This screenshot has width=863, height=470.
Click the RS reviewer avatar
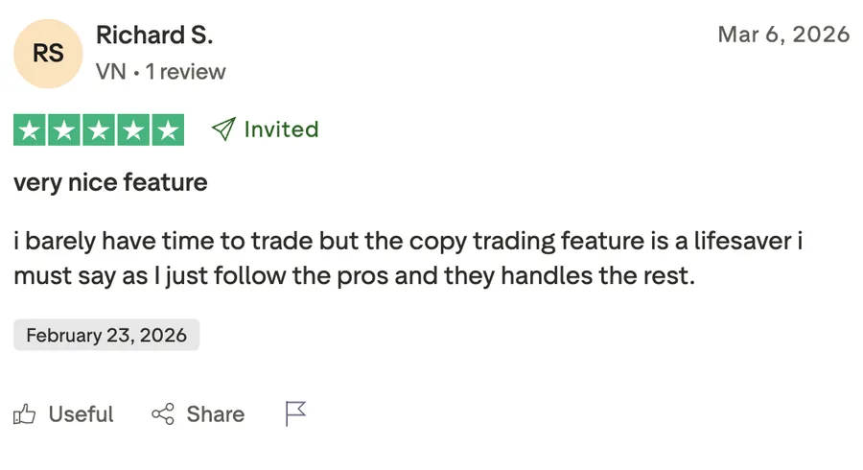48,53
